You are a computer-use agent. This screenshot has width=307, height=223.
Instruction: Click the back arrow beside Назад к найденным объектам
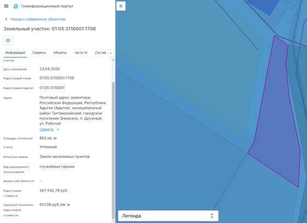(6, 19)
